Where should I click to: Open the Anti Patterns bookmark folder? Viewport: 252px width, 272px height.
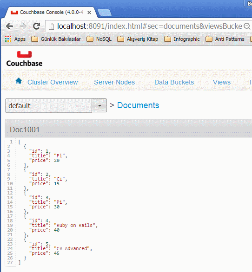225,39
